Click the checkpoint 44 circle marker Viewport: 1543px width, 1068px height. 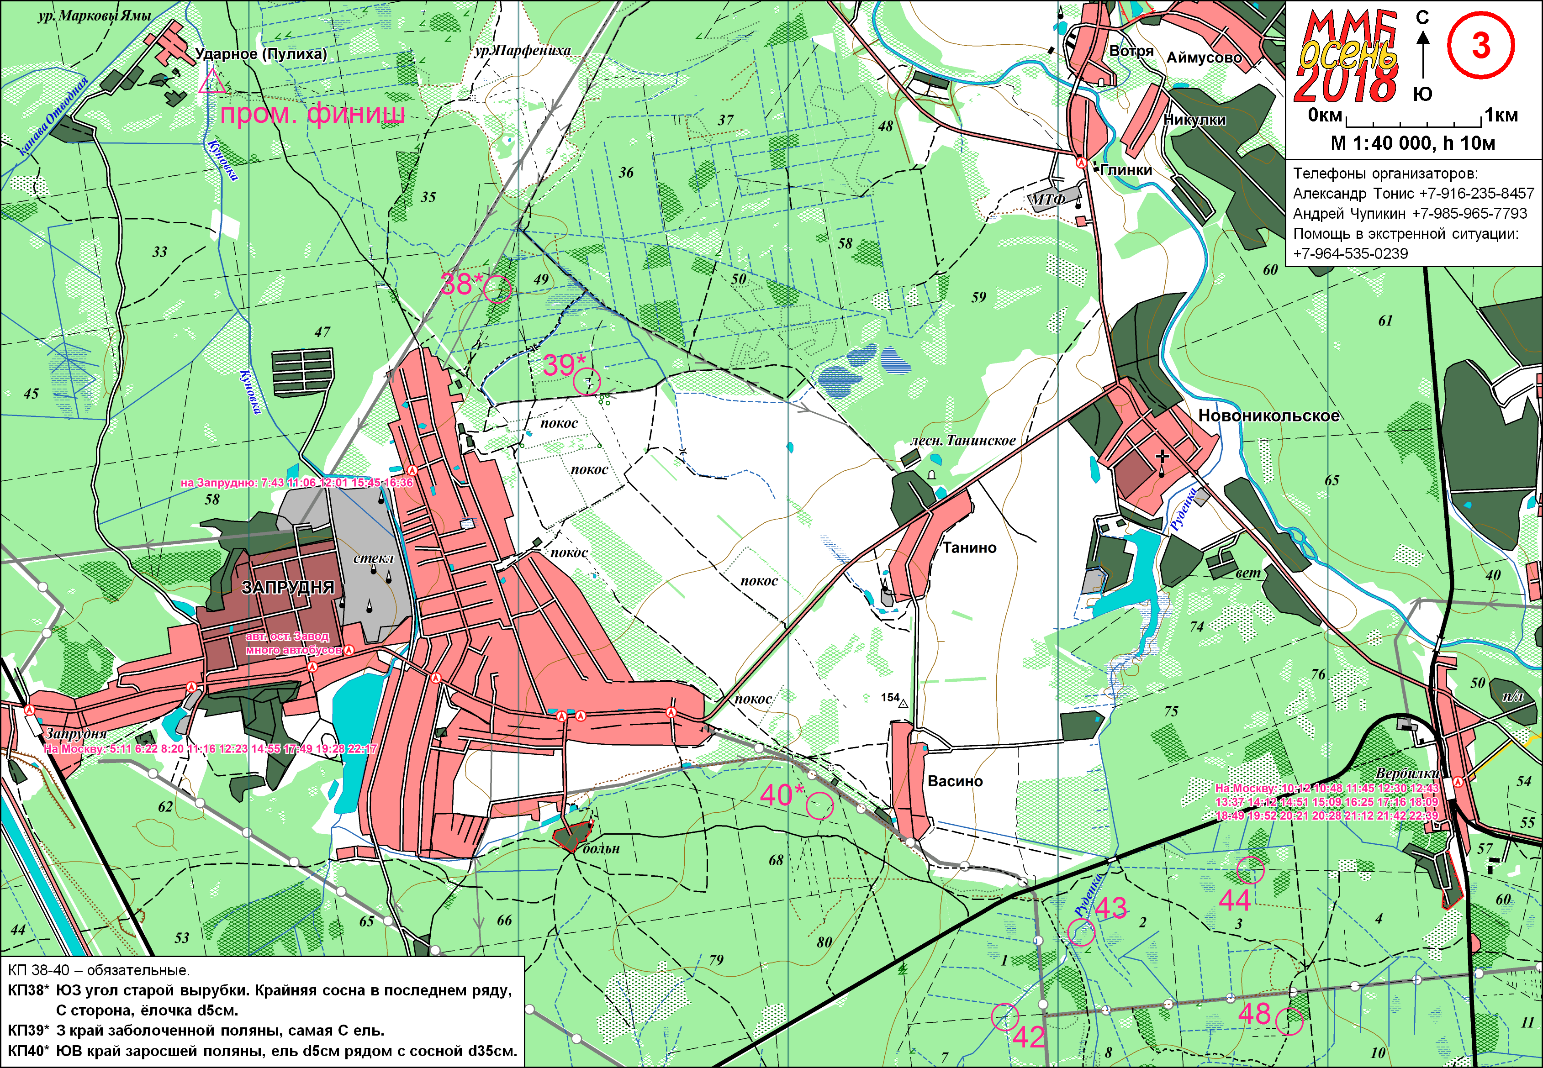pos(1251,870)
